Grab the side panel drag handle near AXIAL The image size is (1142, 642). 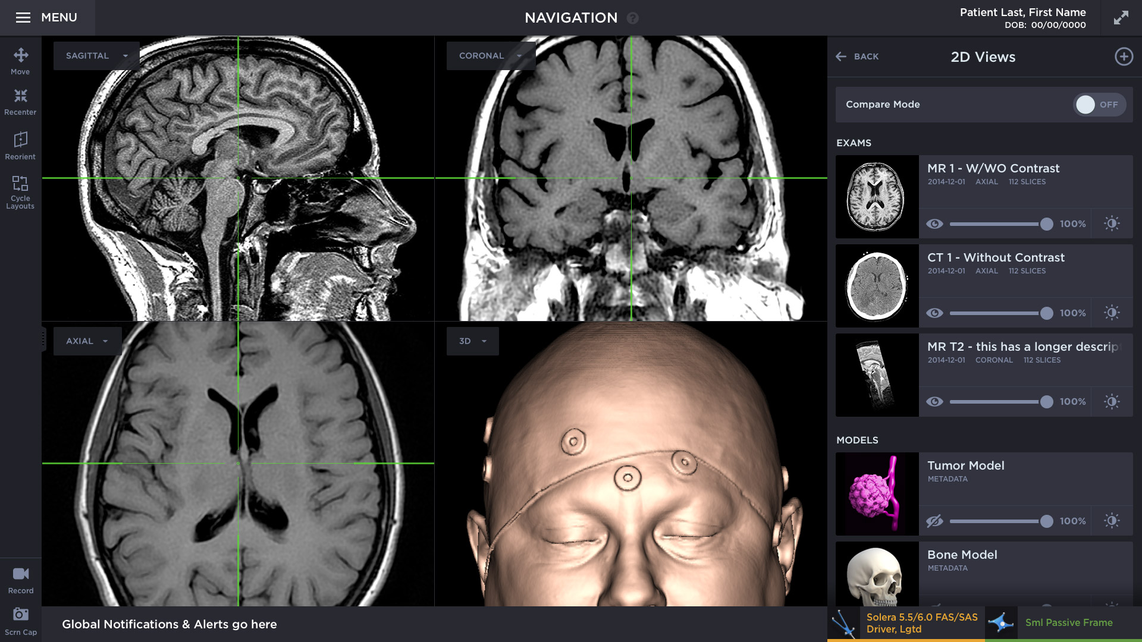pos(43,339)
